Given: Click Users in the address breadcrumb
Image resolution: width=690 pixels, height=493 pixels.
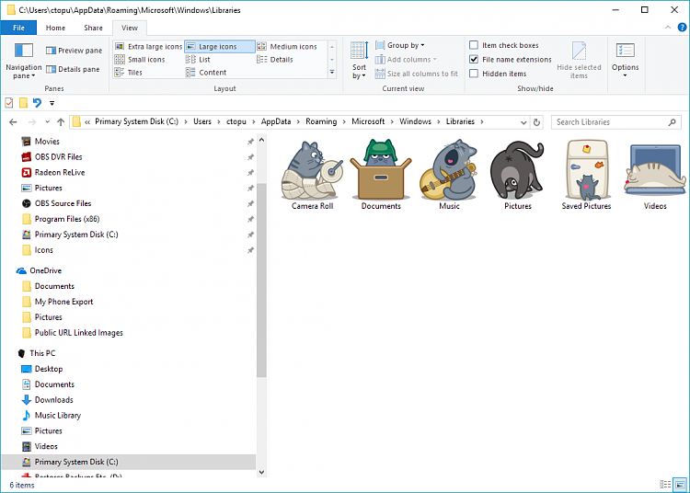Looking at the screenshot, I should click(x=202, y=121).
